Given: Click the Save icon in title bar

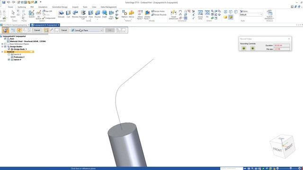Looking at the screenshot, I should click(4, 2).
